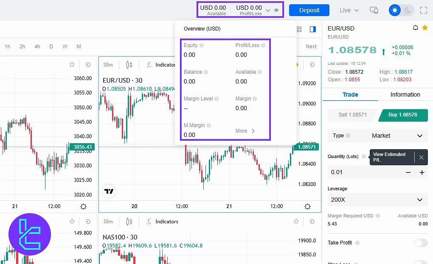Enable the Take Profit switch

(420, 243)
